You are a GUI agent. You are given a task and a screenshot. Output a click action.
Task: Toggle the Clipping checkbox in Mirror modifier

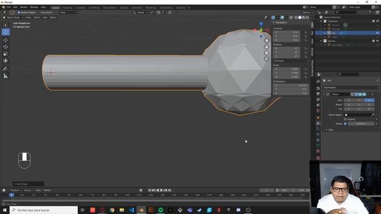click(x=345, y=119)
